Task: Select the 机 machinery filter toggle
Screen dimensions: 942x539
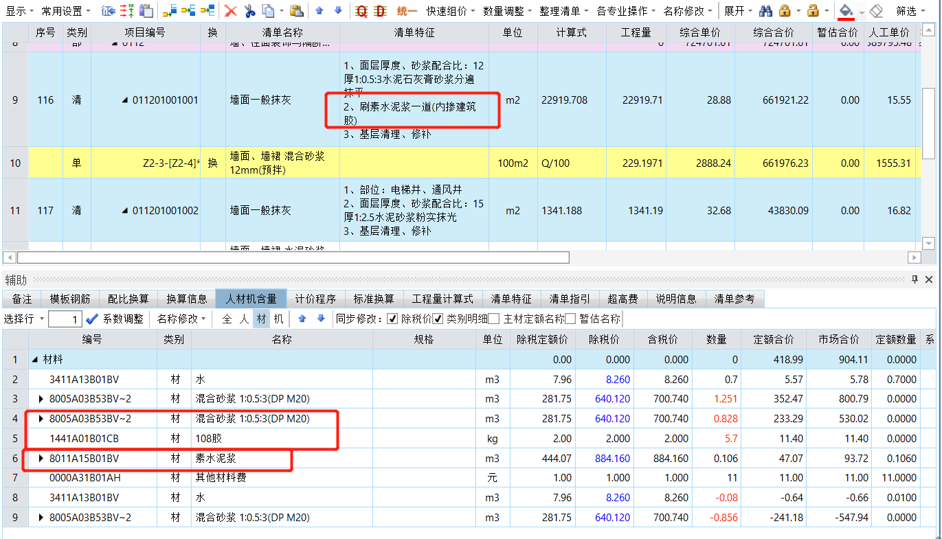Action: tap(278, 319)
